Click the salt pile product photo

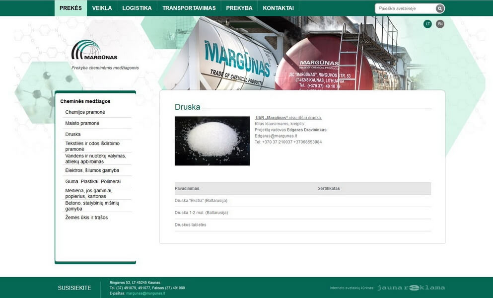(212, 141)
